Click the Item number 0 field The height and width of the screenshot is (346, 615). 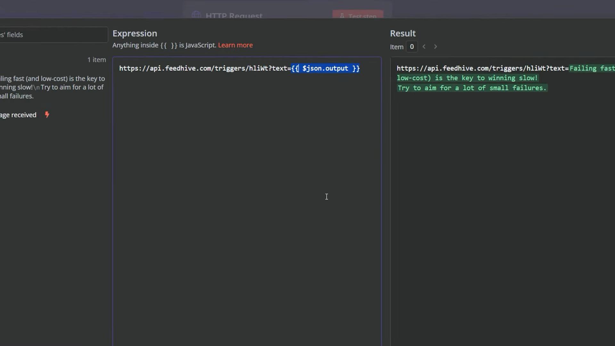click(412, 47)
